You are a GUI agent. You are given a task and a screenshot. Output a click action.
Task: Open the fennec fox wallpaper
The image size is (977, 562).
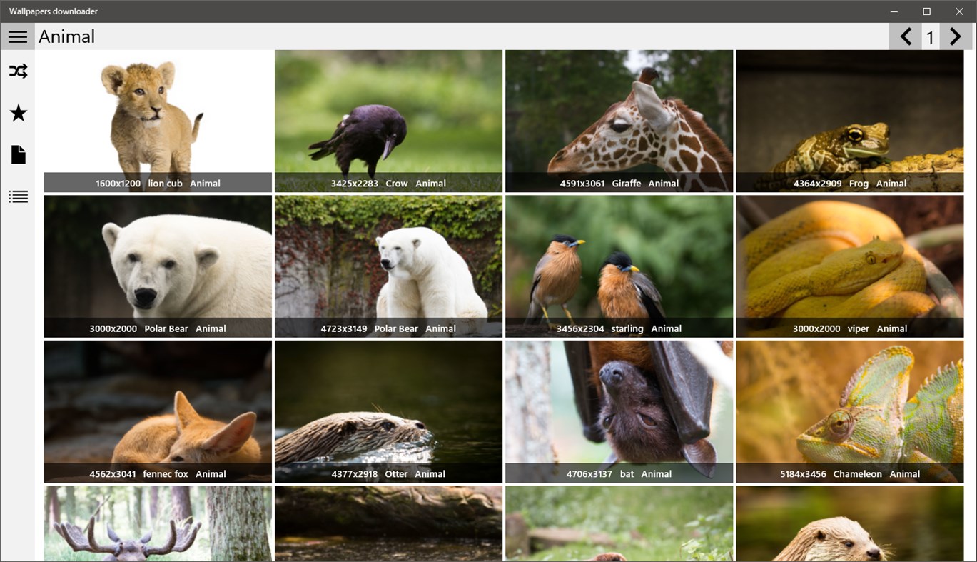(157, 407)
